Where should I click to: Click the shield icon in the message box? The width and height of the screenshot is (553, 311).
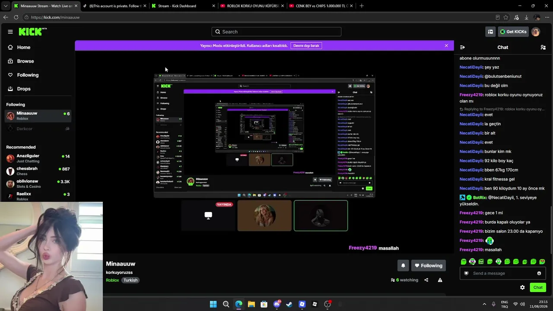point(466,273)
